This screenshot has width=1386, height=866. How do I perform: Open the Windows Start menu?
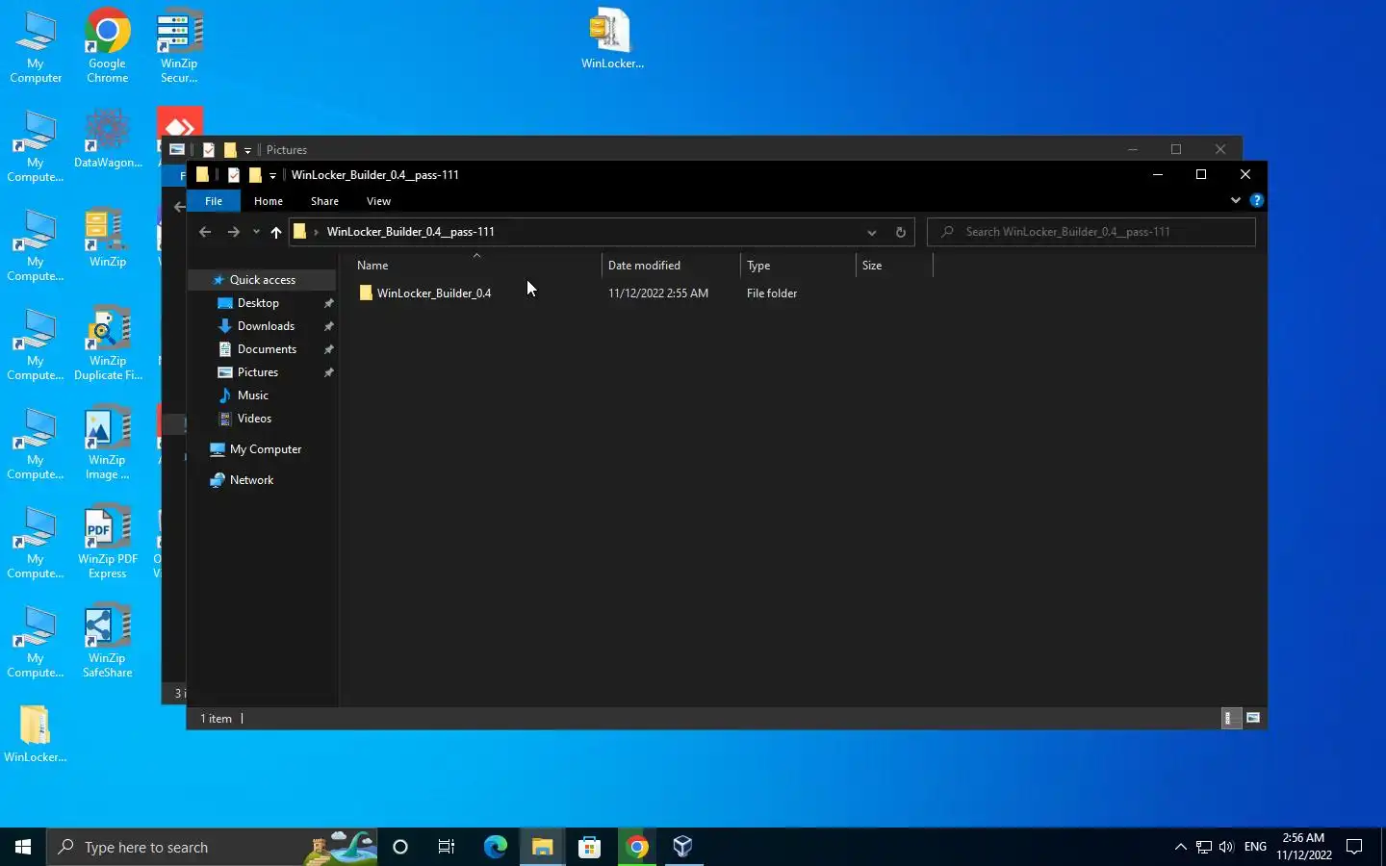[x=23, y=847]
